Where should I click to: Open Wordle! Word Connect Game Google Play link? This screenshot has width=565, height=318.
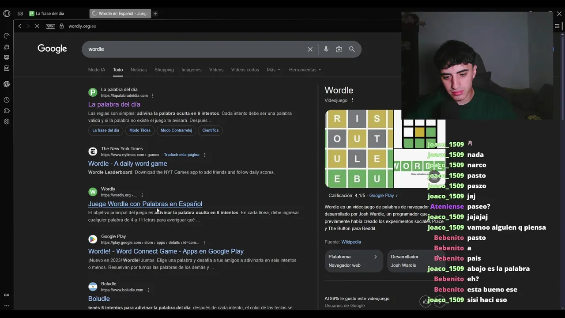(166, 251)
